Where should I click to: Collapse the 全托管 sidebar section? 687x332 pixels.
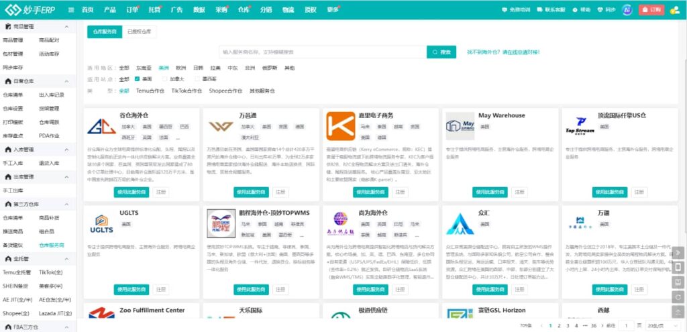[x=66, y=259]
